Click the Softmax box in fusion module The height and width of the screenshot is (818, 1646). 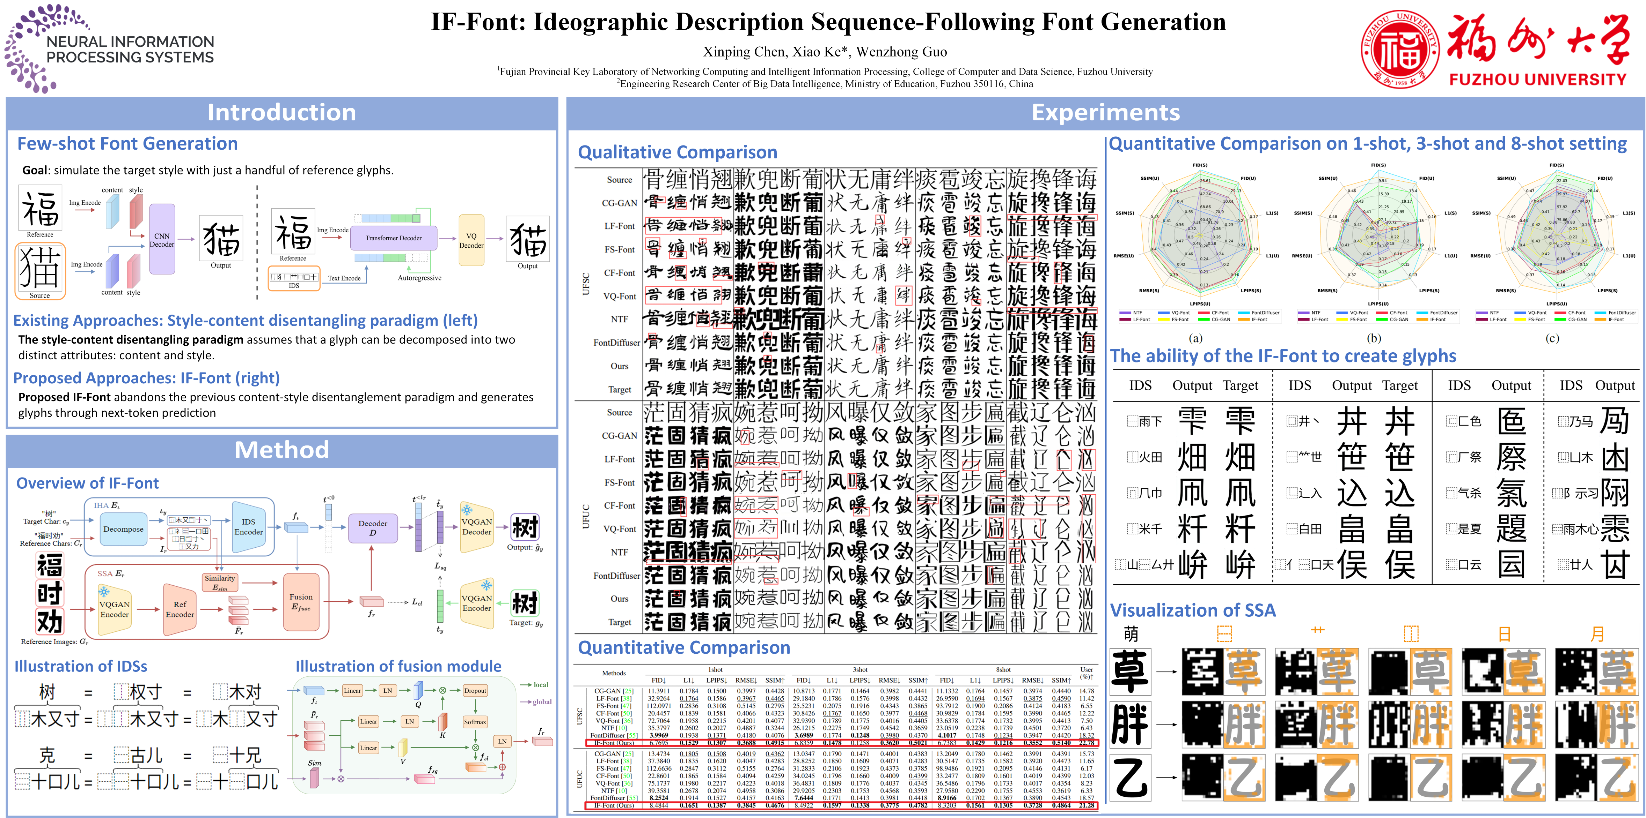[475, 722]
